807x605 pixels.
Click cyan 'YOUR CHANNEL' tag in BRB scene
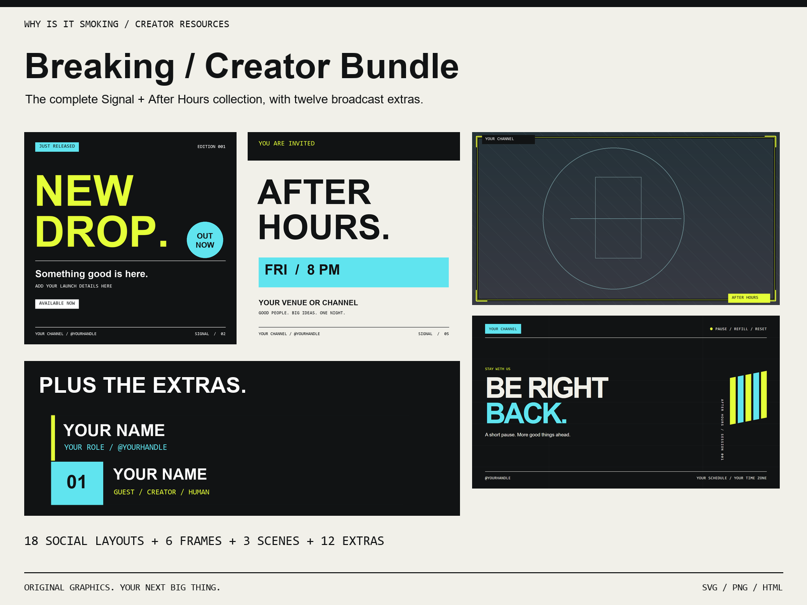click(x=503, y=329)
